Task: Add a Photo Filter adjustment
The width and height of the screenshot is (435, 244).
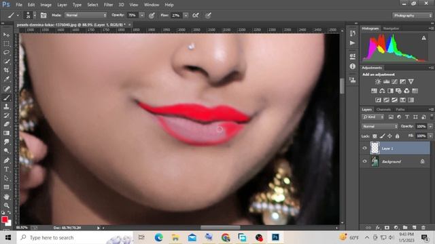Action: 398,91
